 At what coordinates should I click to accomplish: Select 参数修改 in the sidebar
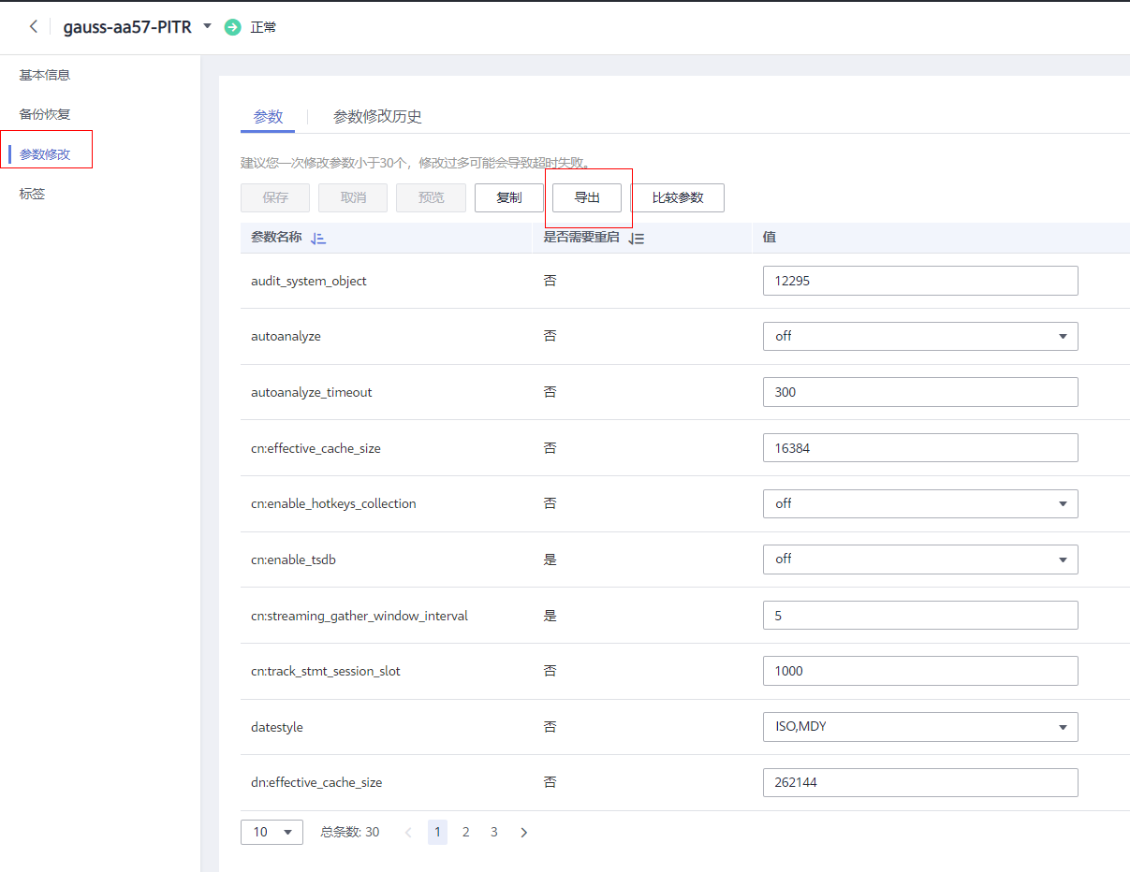tap(45, 154)
